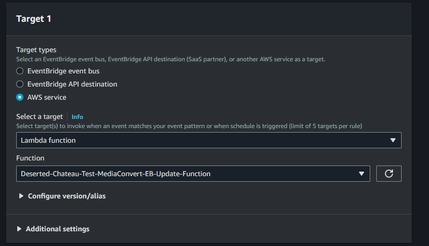Click triangle icon beside Additional settings
This screenshot has width=429, height=246.
click(x=19, y=229)
